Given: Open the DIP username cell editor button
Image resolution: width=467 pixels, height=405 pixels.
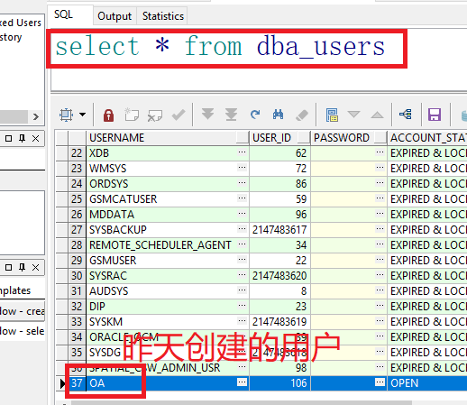Looking at the screenshot, I should 242,306.
